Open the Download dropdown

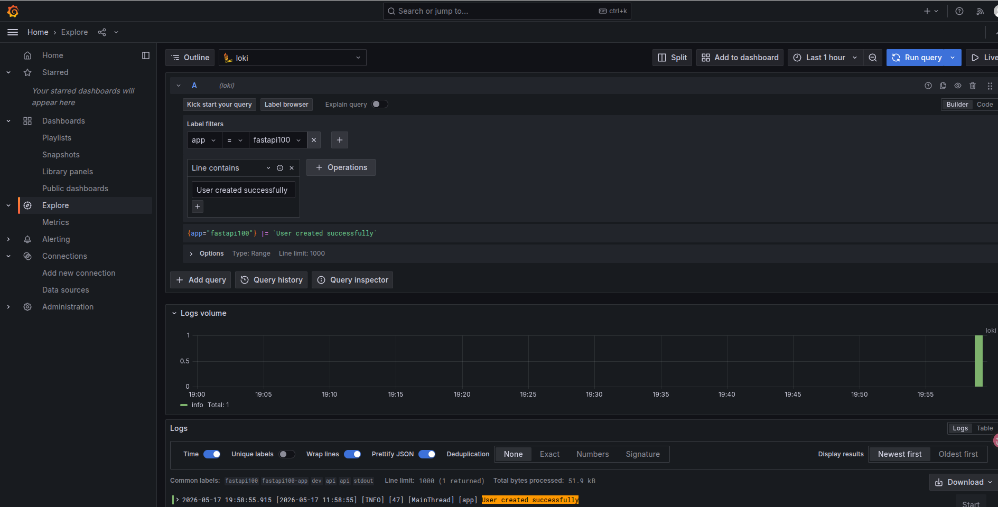pyautogui.click(x=963, y=482)
